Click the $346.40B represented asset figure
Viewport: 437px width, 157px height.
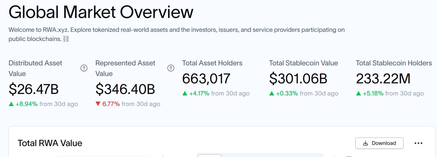(x=125, y=89)
